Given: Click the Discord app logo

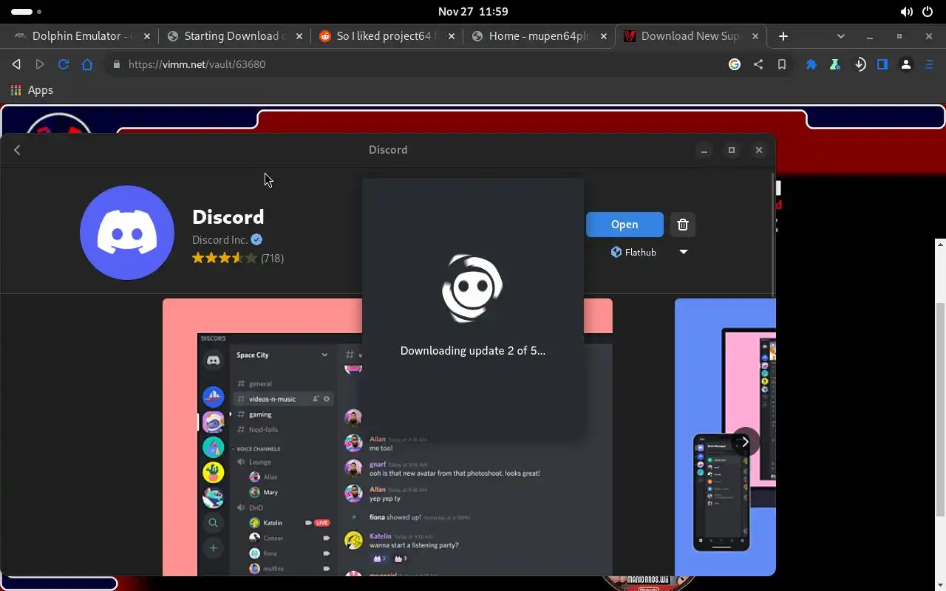Looking at the screenshot, I should (x=127, y=233).
